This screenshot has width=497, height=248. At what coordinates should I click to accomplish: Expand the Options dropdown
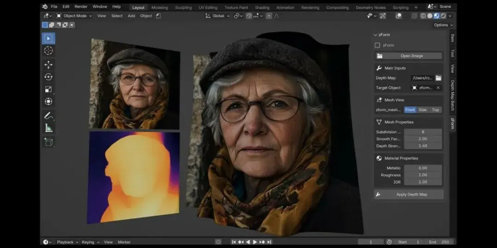pyautogui.click(x=443, y=25)
